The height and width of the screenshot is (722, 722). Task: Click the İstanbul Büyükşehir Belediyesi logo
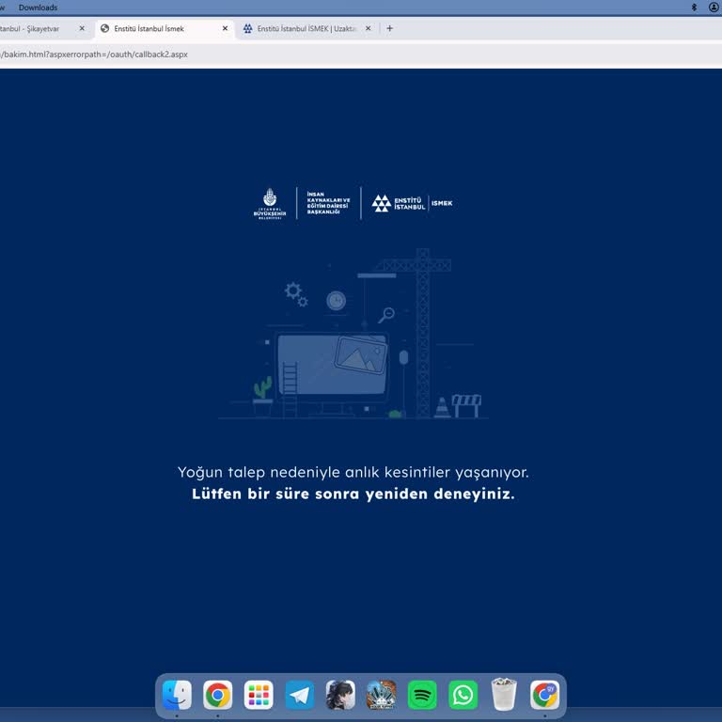pos(270,203)
